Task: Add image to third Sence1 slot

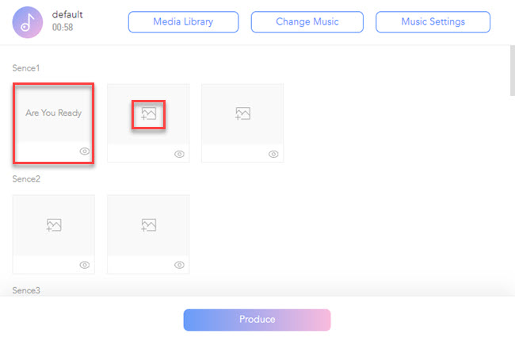Action: pyautogui.click(x=242, y=113)
